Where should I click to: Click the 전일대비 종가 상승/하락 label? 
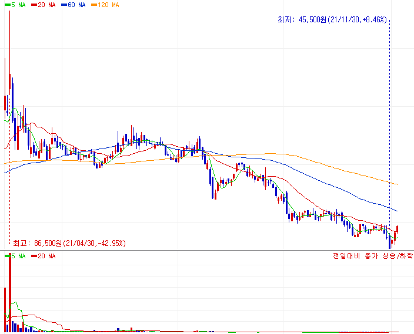(x=373, y=256)
